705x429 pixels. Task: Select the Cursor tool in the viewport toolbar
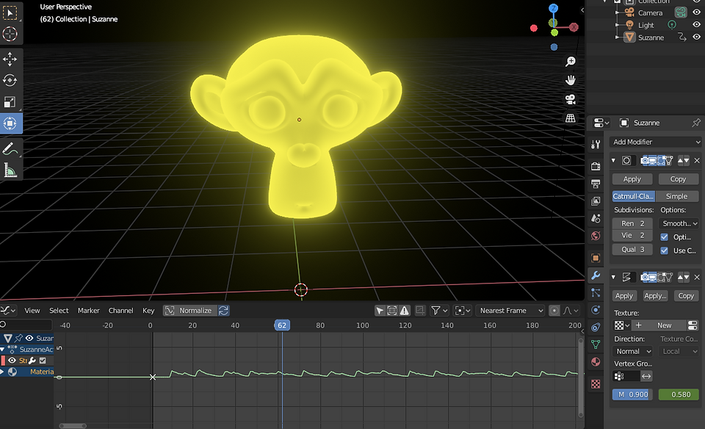click(10, 35)
